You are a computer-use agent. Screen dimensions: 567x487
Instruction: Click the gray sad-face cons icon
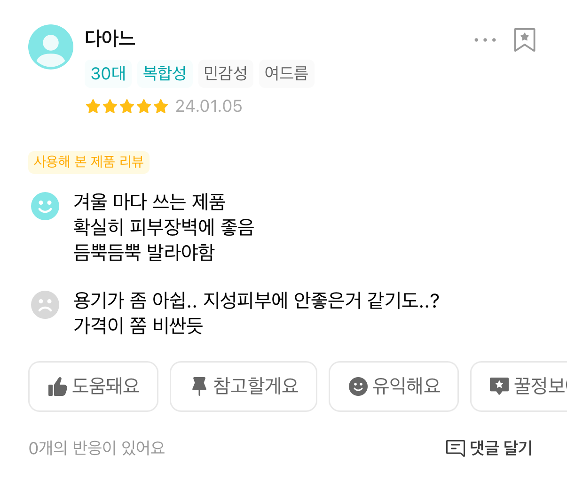45,305
